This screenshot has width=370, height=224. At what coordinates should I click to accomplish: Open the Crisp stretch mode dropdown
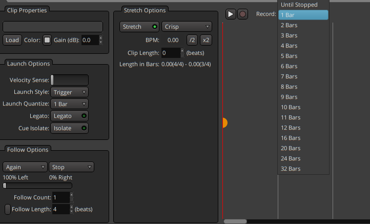(x=187, y=27)
